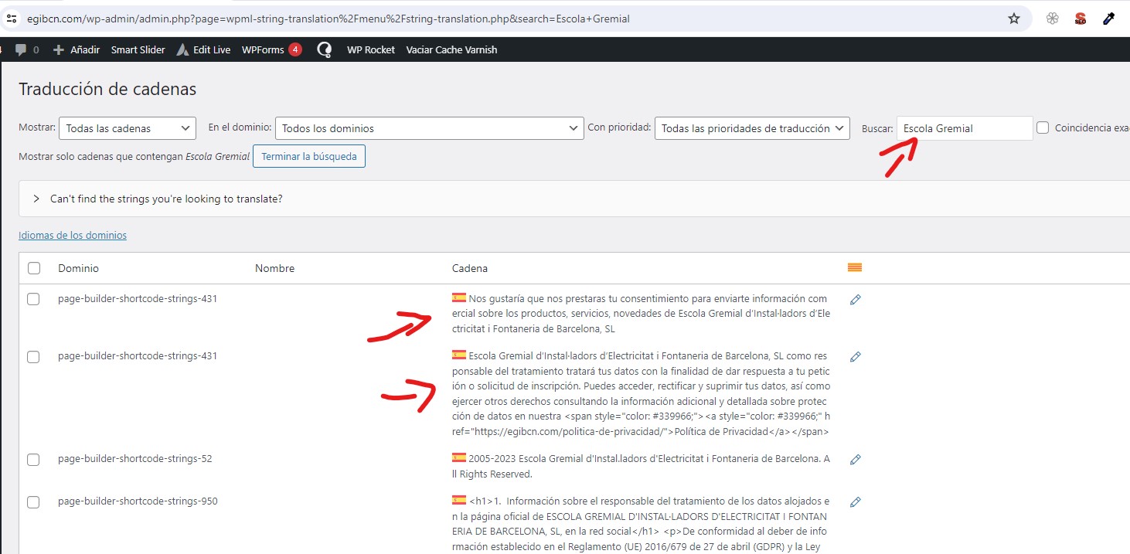Click pencil icon for strings-950 row
Viewport: 1130px width, 554px height.
(855, 502)
